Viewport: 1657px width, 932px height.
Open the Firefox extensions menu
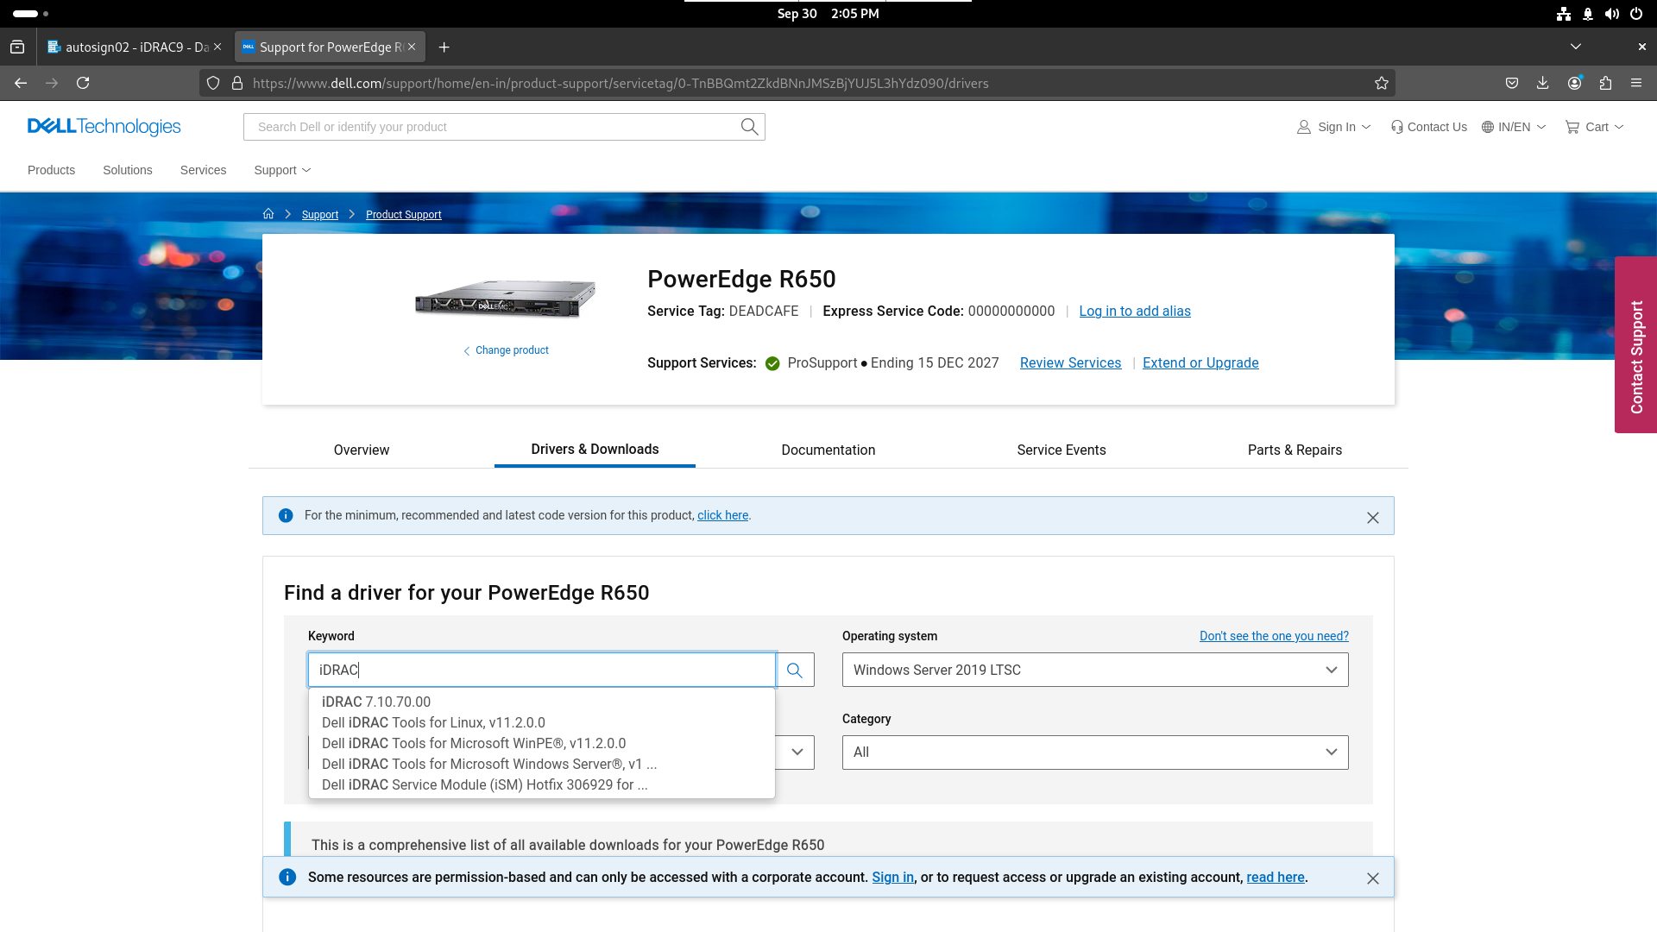[x=1605, y=83]
